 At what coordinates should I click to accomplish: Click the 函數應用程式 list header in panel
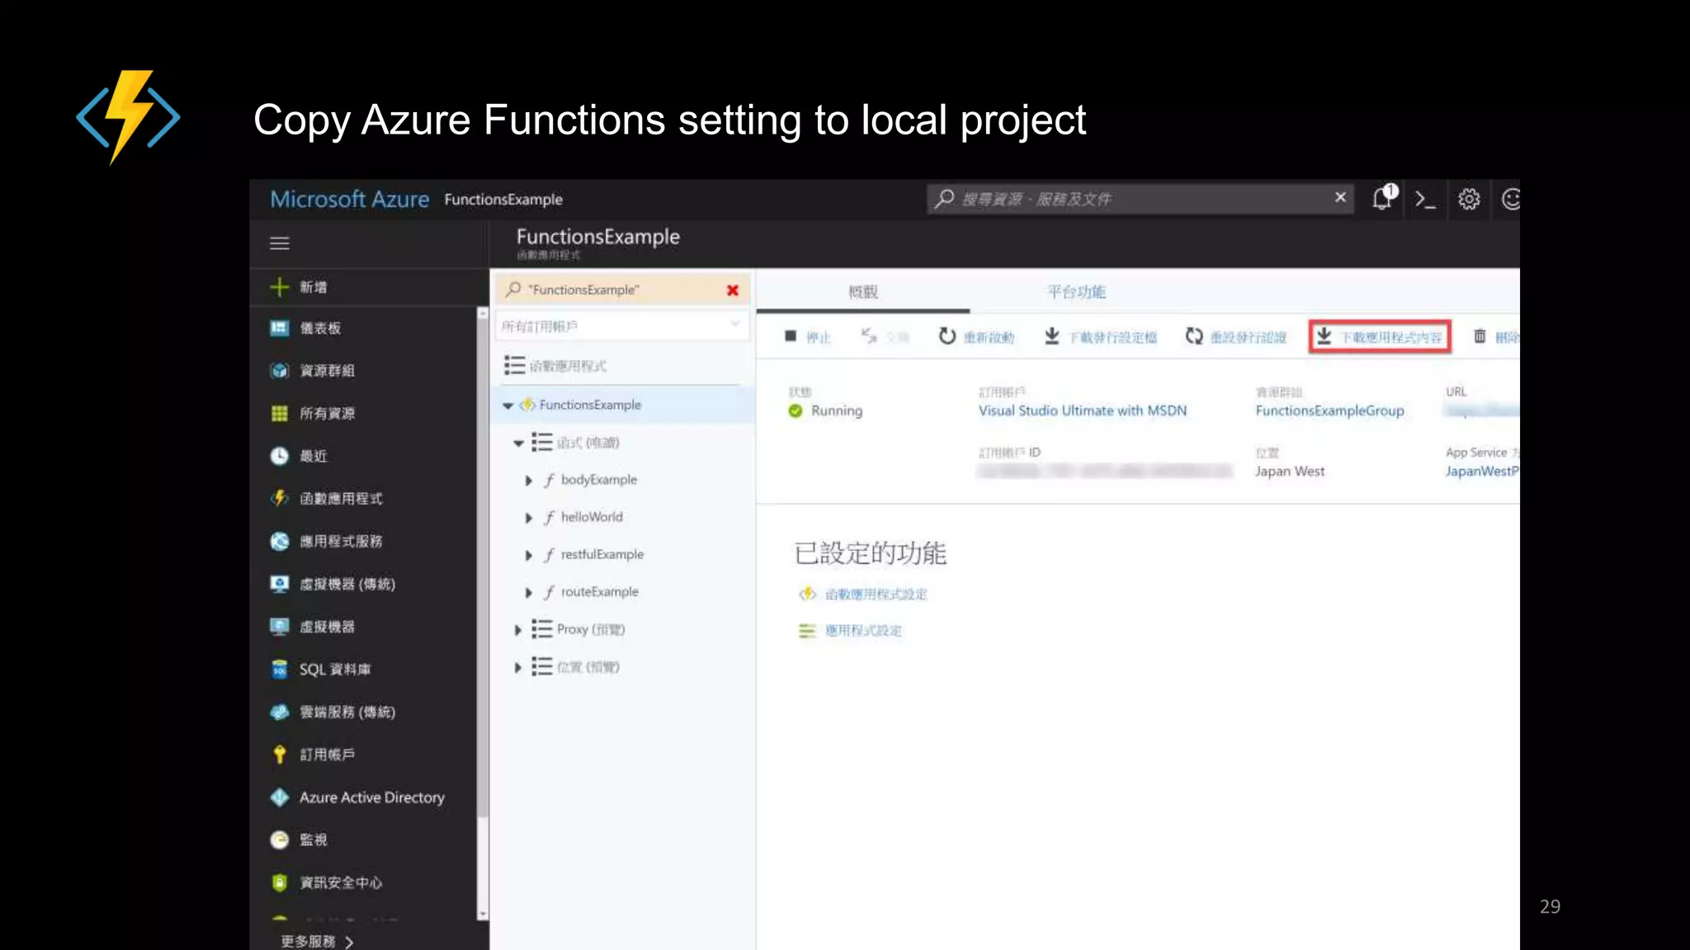pos(568,366)
